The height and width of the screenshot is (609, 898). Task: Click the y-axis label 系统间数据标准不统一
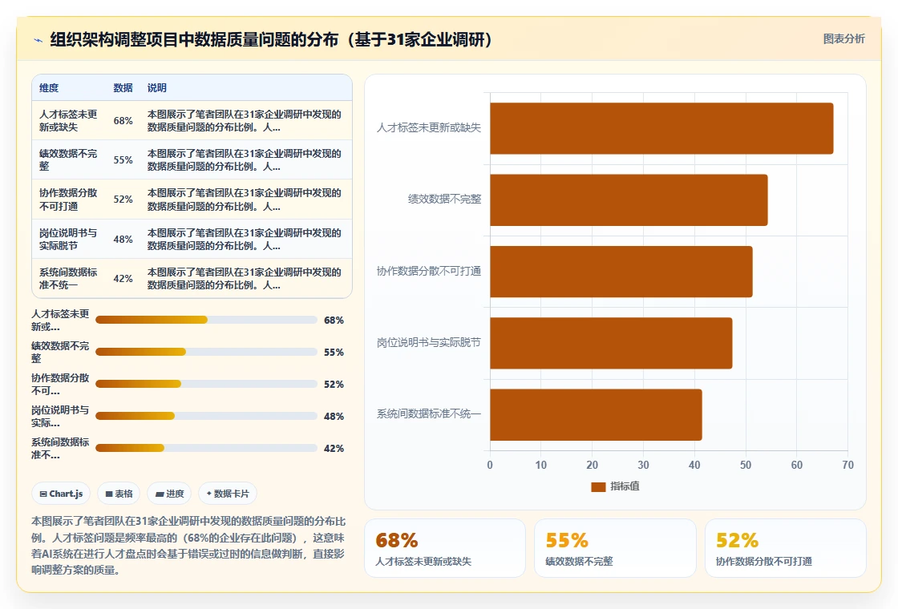428,413
